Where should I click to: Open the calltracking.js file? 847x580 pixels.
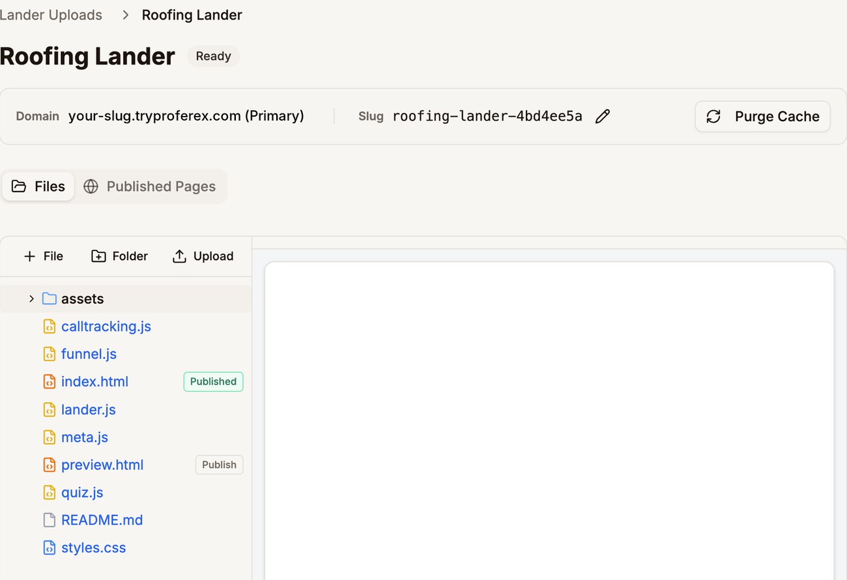pos(106,326)
